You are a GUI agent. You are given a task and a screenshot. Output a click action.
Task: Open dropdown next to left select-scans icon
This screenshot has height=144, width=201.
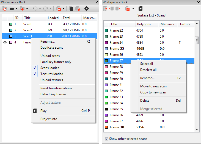pos(63,9)
